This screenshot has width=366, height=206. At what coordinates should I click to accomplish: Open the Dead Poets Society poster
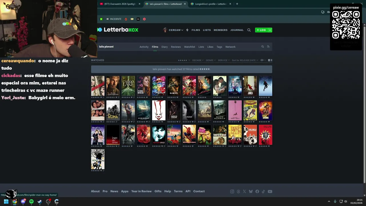[235, 135]
